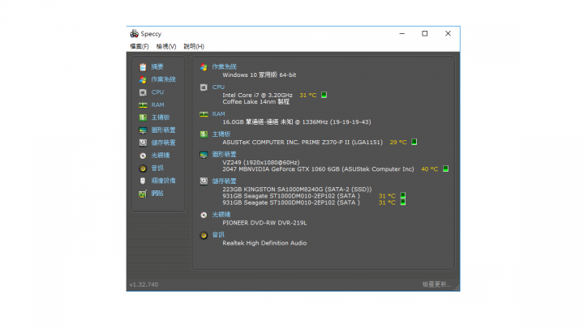Image resolution: width=584 pixels, height=328 pixels.
Task: Click CPU heading link in summary panel
Action: tap(218, 87)
